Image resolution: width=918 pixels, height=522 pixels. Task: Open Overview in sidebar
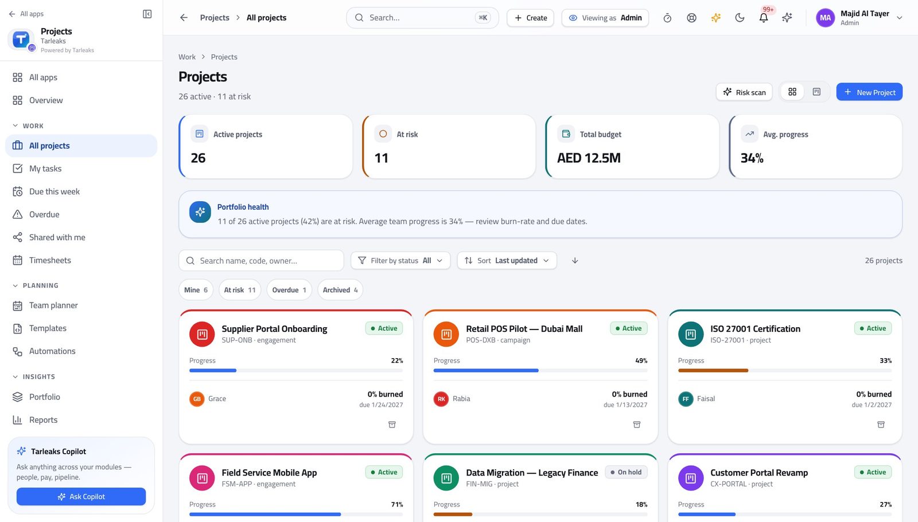click(81, 100)
